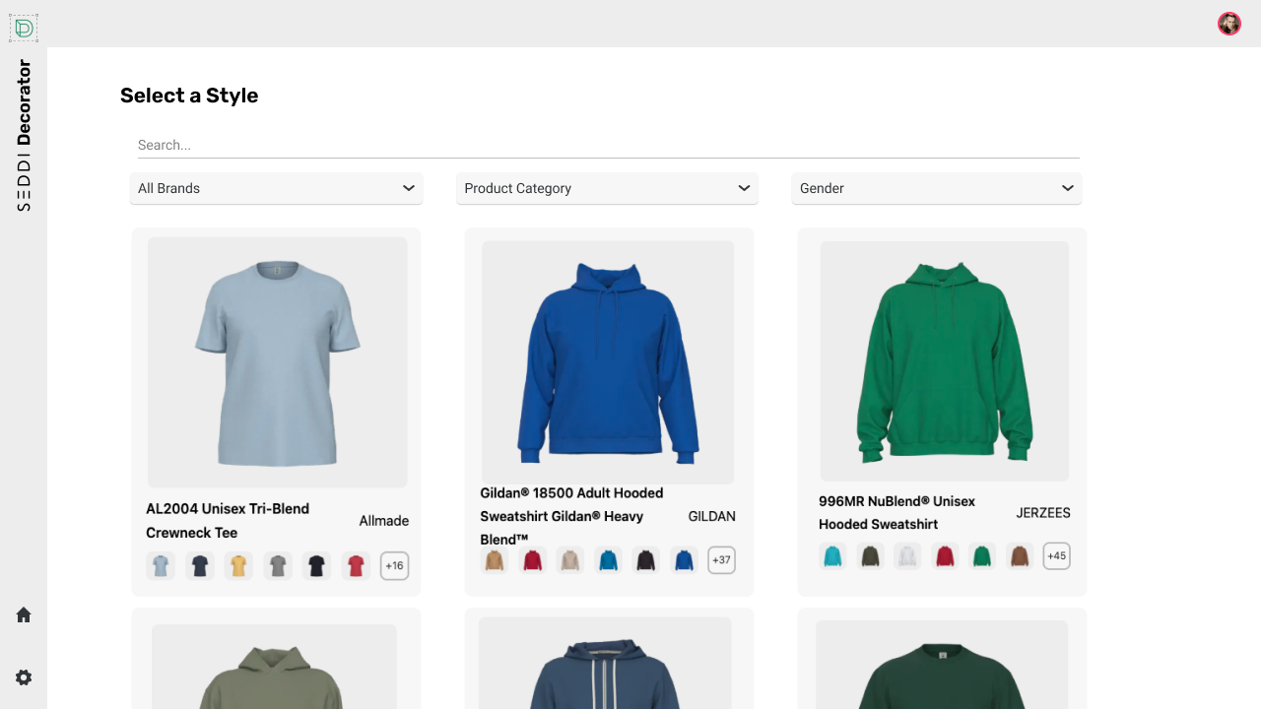Pick turquoise swatch for 996MR hoodie
1261x709 pixels.
pyautogui.click(x=833, y=556)
